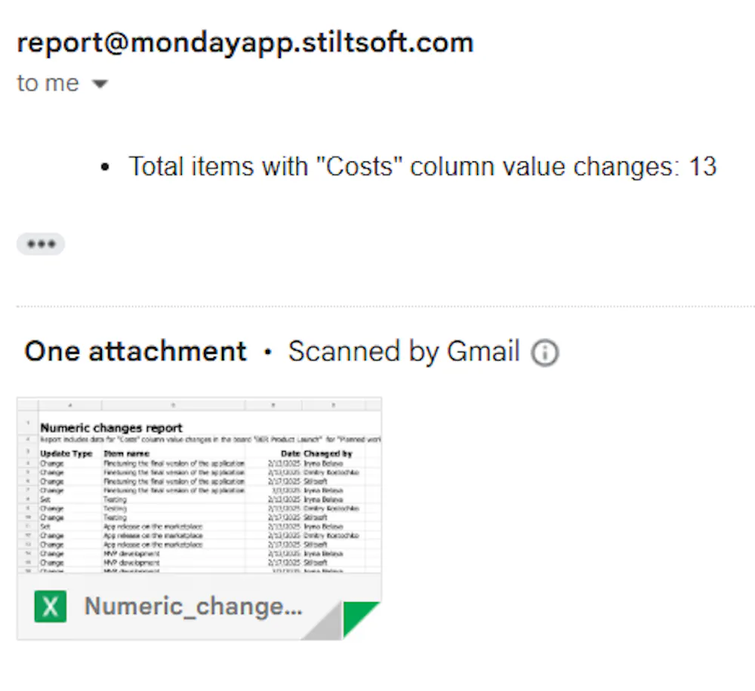The width and height of the screenshot is (755, 691).
Task: Click the "Date" column header in preview
Action: tap(291, 454)
